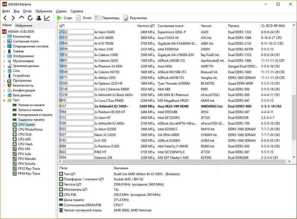The width and height of the screenshot is (297, 219).
Task: Click the Чипсет системной платы field
Action: pos(105,210)
